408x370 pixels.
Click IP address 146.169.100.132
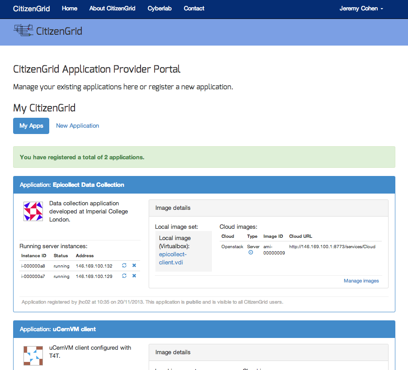94,266
